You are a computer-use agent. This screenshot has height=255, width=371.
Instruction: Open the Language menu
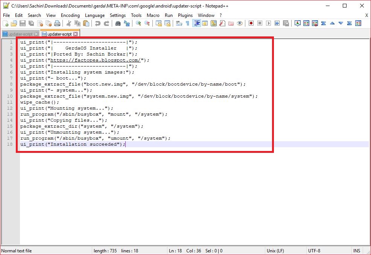click(95, 15)
